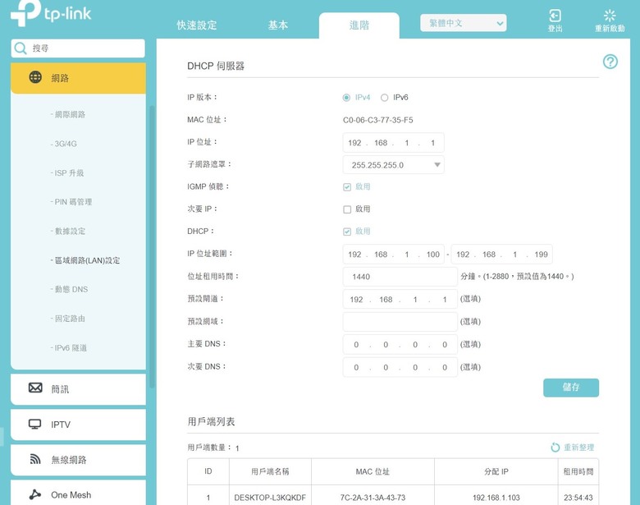
Task: Click the 主要 DNS field
Action: pyautogui.click(x=400, y=344)
